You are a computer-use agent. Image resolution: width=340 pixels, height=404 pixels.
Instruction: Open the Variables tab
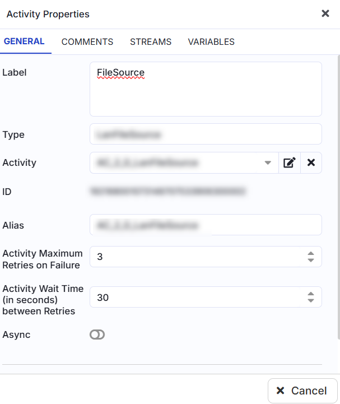[x=211, y=41]
